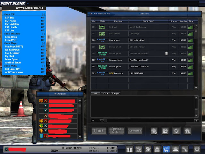This screenshot has width=205, height=154.
Task: Click the power exit icon
Action: click(197, 149)
